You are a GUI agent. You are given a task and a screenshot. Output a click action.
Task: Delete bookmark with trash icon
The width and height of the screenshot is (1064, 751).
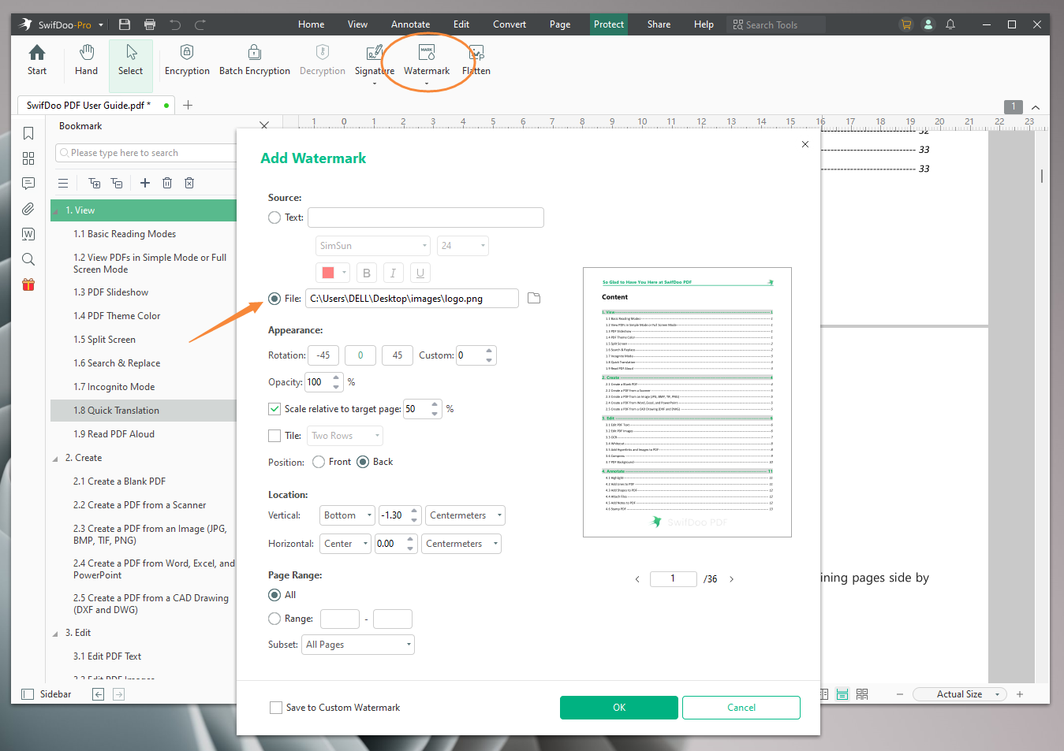click(x=167, y=183)
